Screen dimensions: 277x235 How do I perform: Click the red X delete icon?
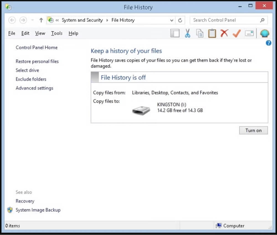tap(224, 33)
